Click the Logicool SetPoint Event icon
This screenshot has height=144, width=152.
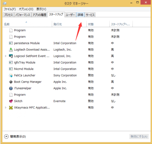click(x=11, y=56)
